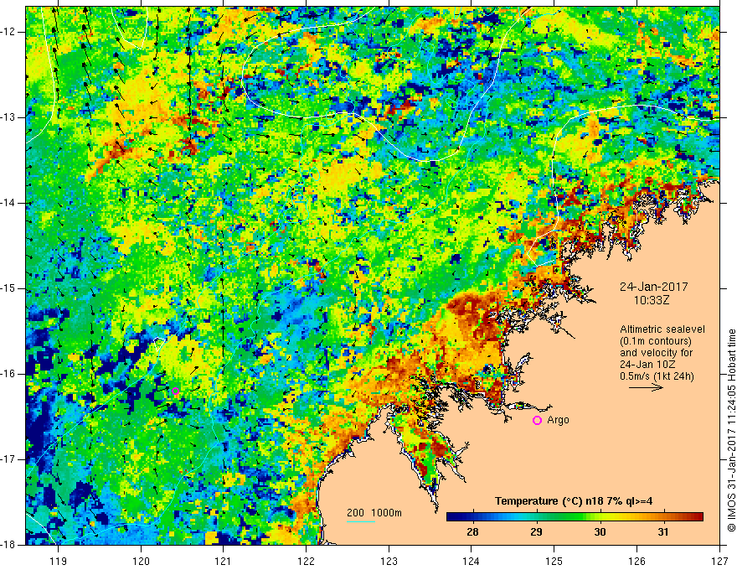Viewport: 737px width, 570px height.
Task: Click the longitude 123 axis label
Action: point(389,561)
